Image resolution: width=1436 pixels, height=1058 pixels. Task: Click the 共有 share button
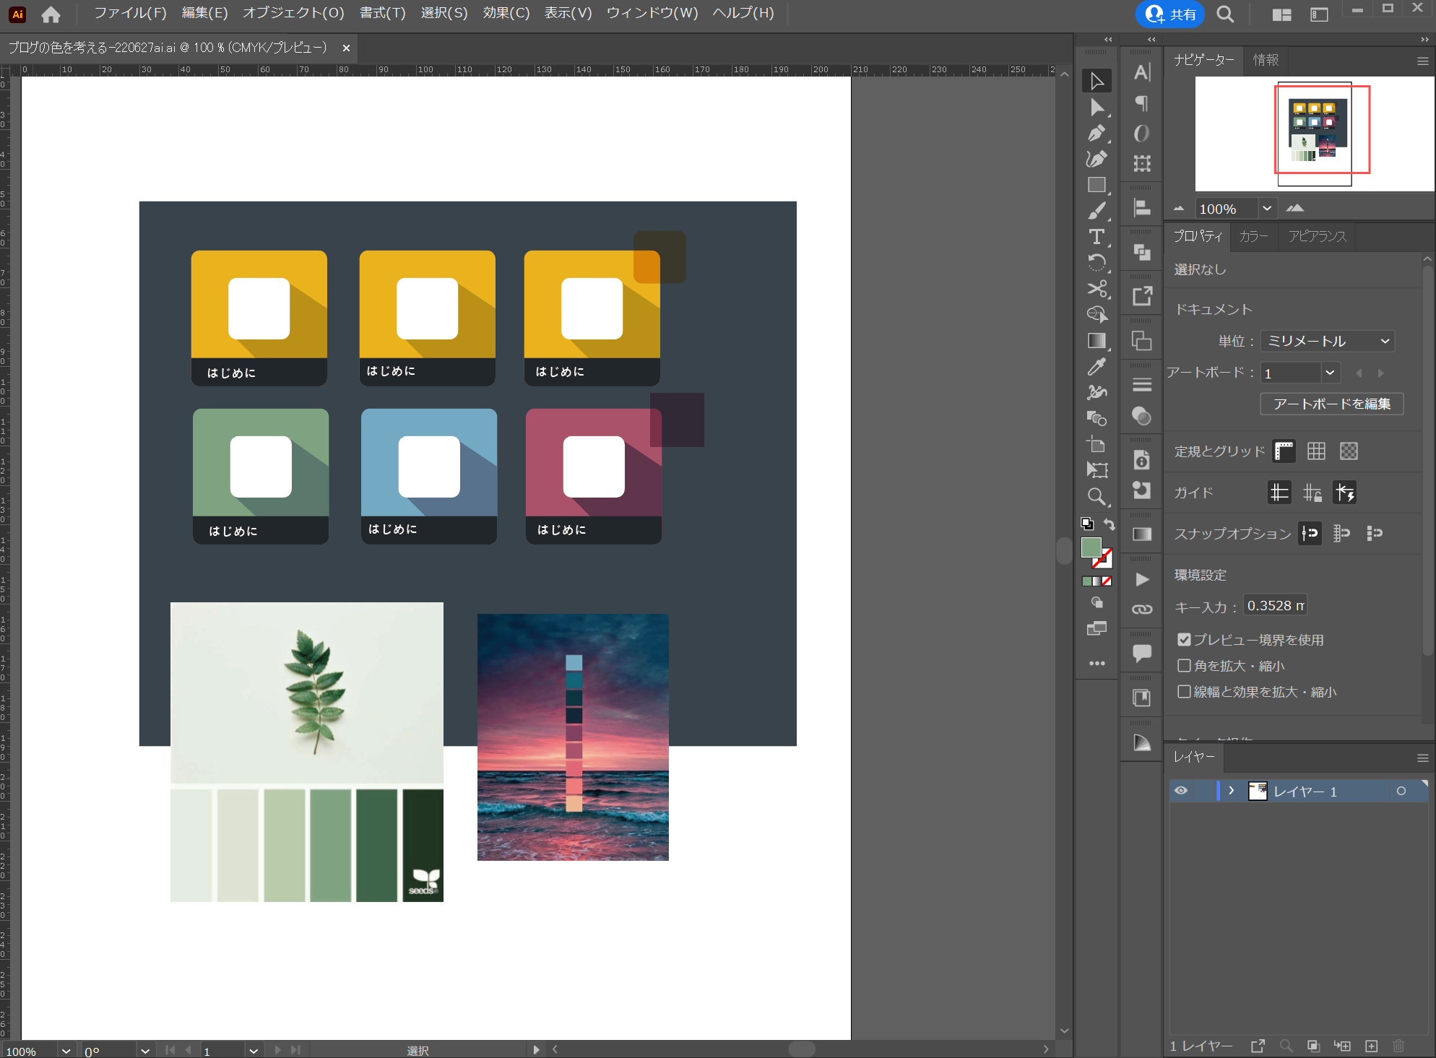click(x=1169, y=14)
